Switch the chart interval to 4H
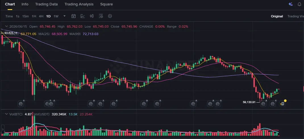This screenshot has width=304, height=139. [x=41, y=16]
